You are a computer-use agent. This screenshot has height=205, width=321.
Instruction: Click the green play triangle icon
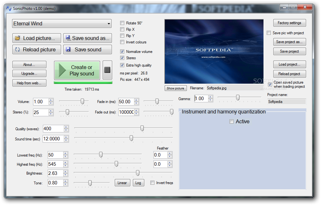62,70
